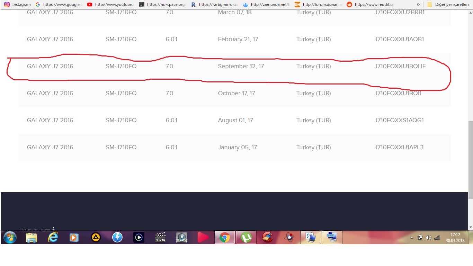The width and height of the screenshot is (473, 266).
Task: Open the Diğer yer işaretleri folder
Action: point(448,5)
